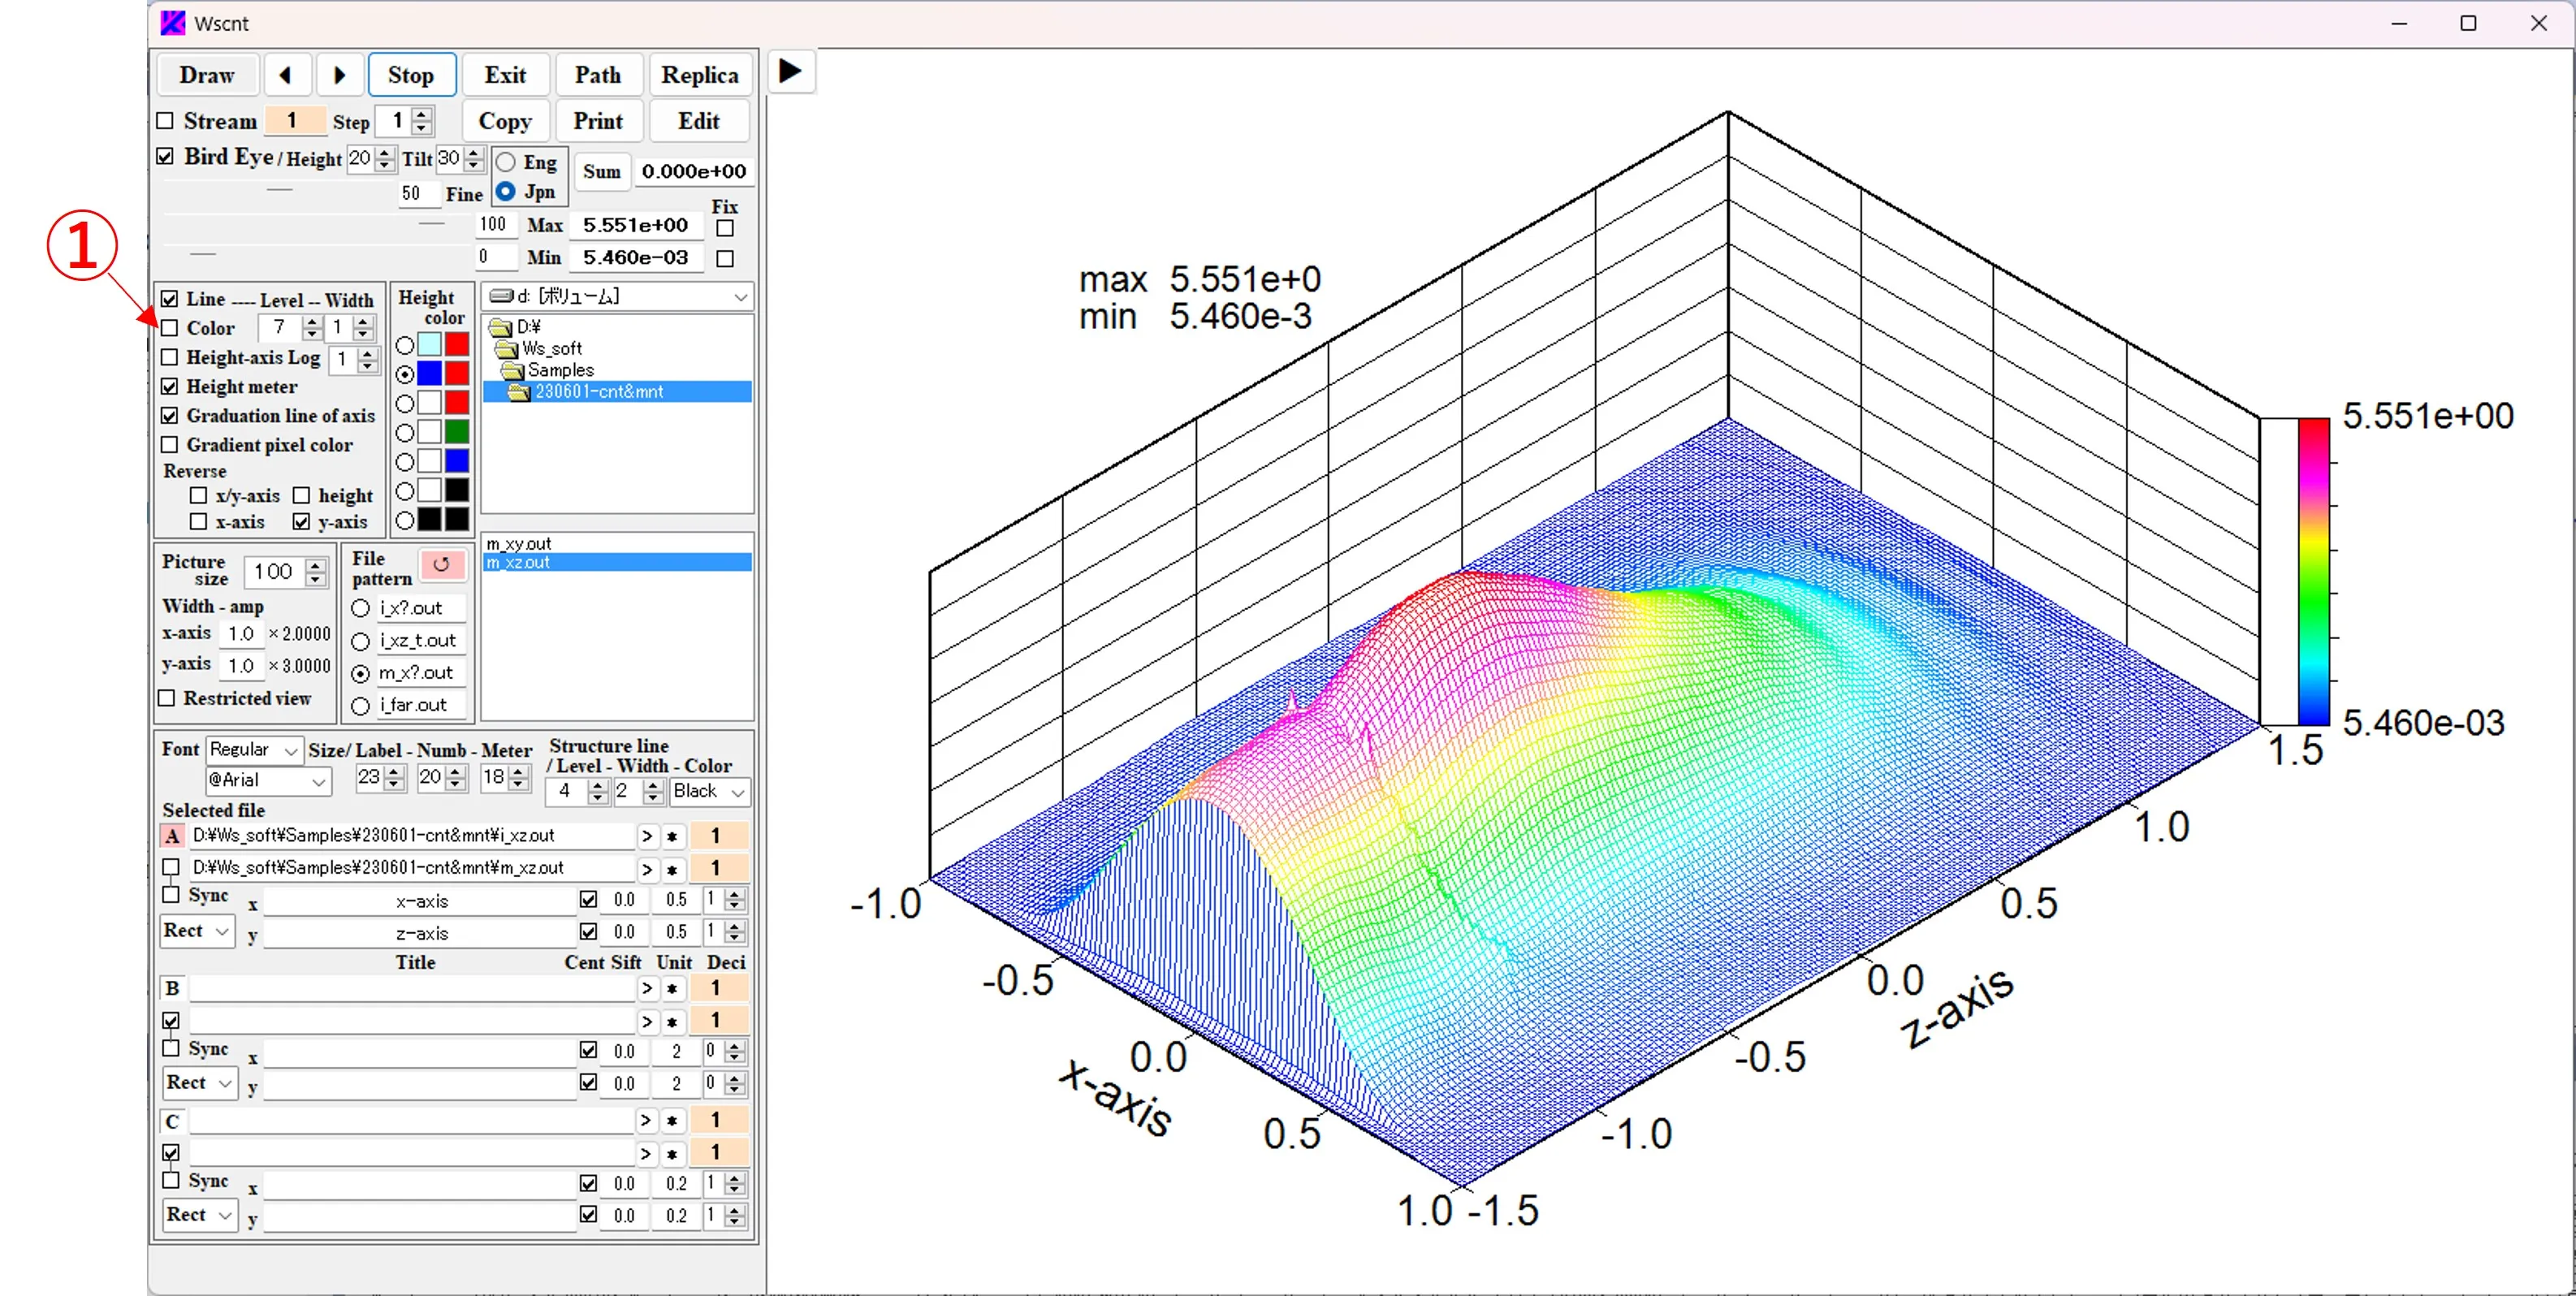Click the 'A' selected file marker
The image size is (2576, 1296).
click(172, 836)
